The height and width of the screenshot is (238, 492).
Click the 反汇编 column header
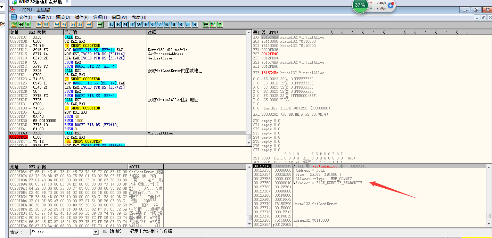(x=105, y=32)
